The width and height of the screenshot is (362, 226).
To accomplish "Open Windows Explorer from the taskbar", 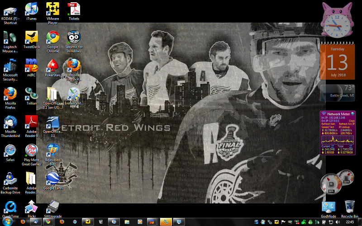I will click(127, 222).
